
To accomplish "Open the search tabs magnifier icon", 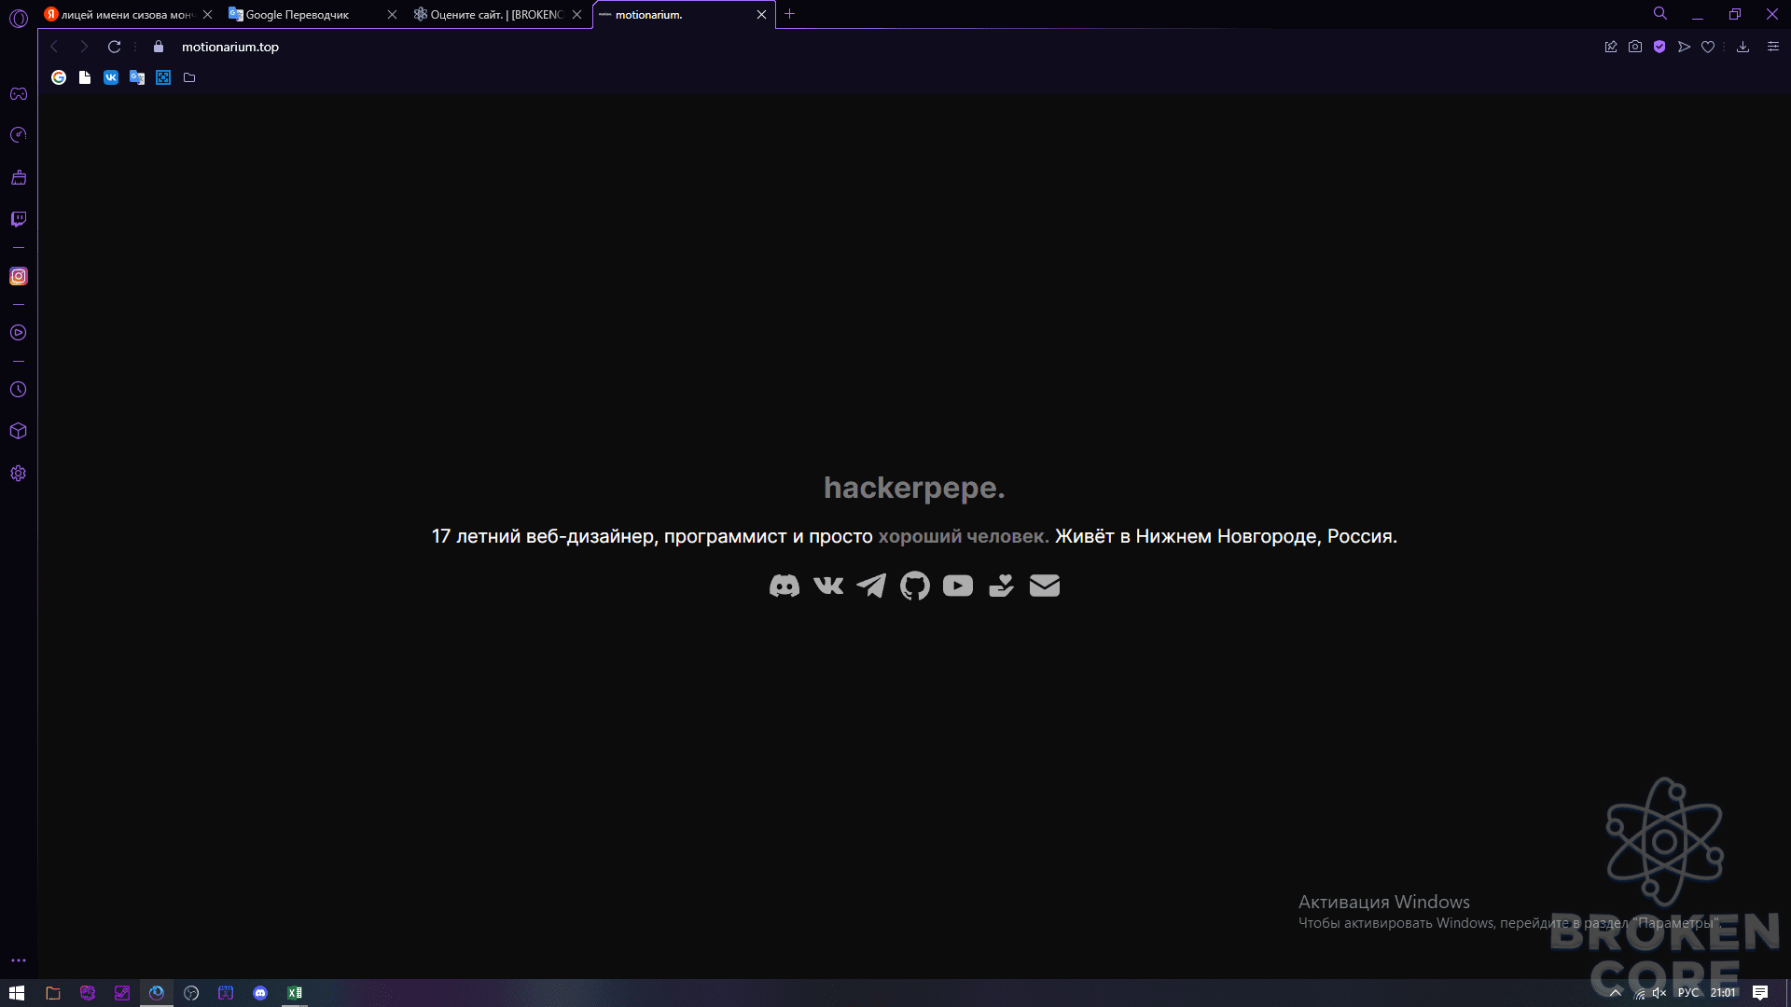I will pos(1660,14).
